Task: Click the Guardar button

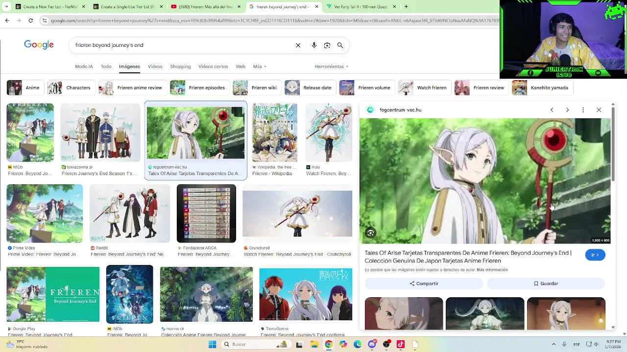Action: [x=546, y=284]
